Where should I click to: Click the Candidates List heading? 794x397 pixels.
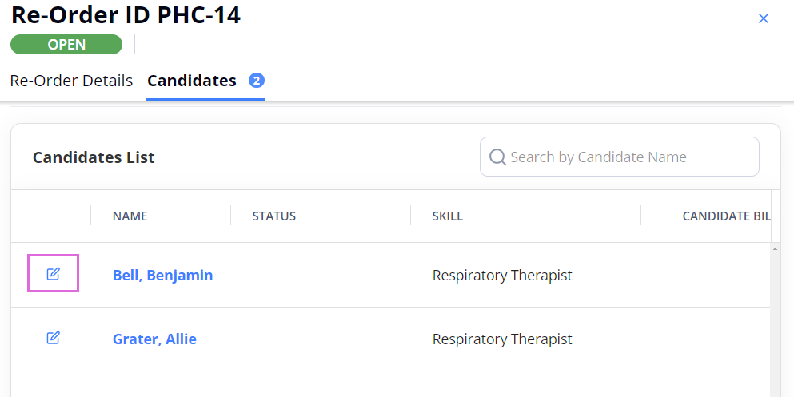pyautogui.click(x=94, y=157)
